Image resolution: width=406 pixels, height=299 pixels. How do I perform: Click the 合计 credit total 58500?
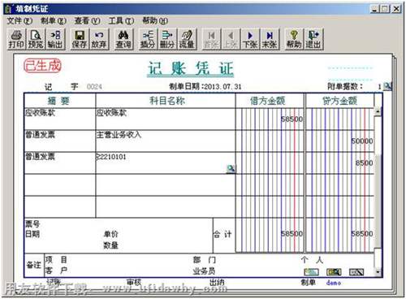(340, 235)
